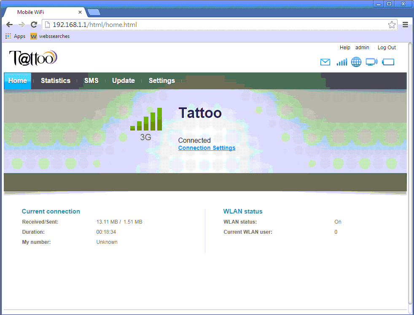414x315 pixels.
Task: Click the WLAN status value On
Action: pos(338,222)
